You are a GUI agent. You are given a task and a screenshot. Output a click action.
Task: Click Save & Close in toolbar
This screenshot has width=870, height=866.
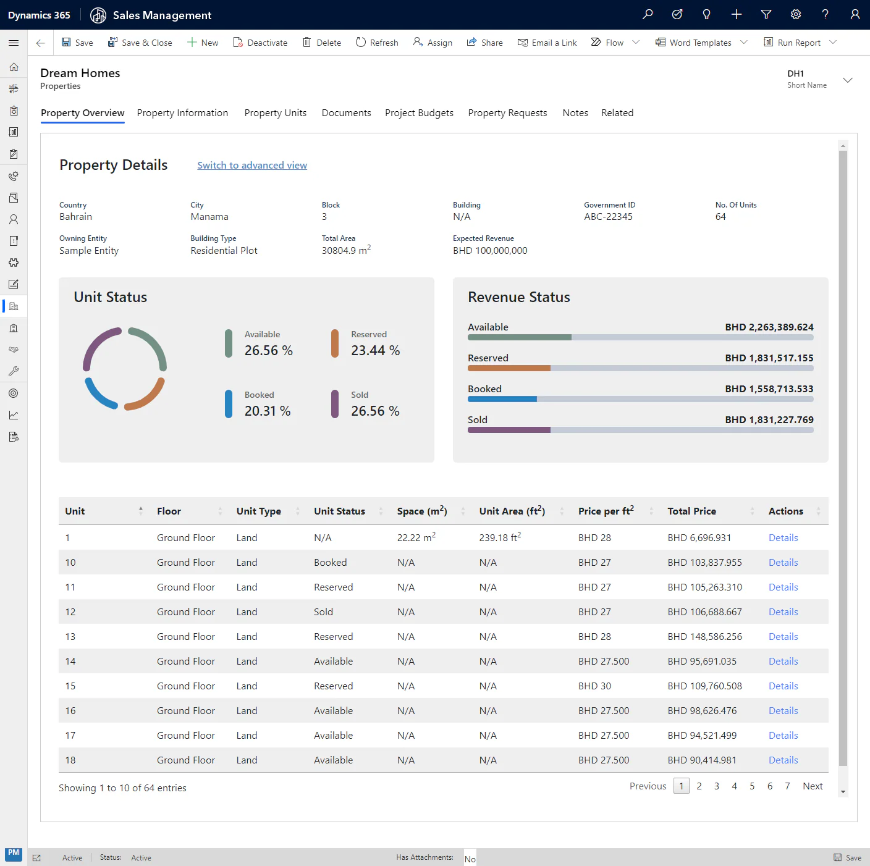[140, 43]
